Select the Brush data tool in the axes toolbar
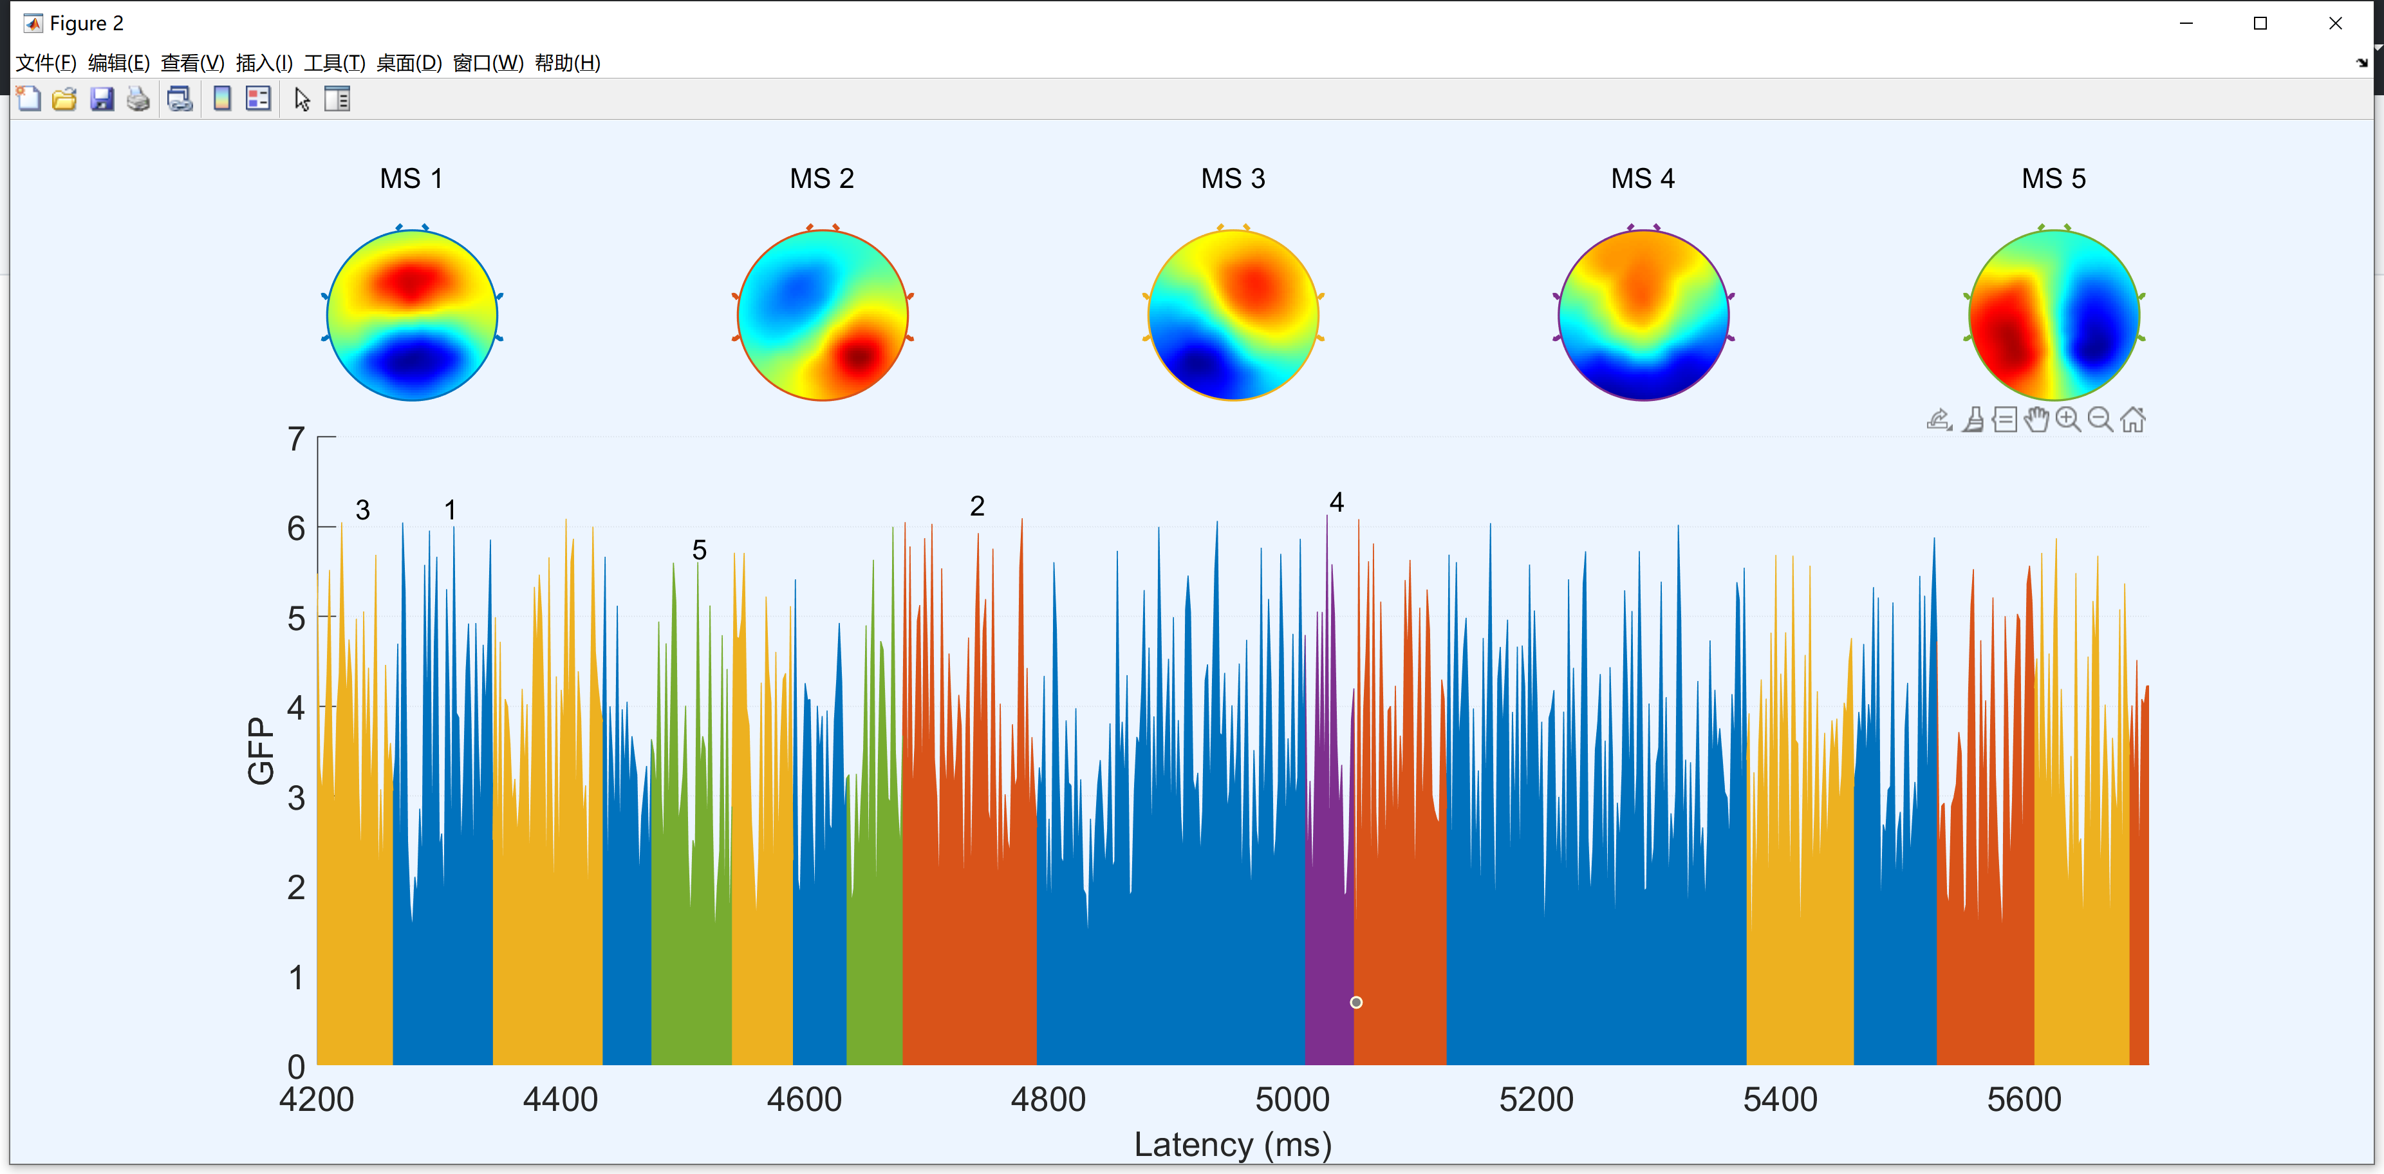Image resolution: width=2384 pixels, height=1174 pixels. [x=1972, y=419]
